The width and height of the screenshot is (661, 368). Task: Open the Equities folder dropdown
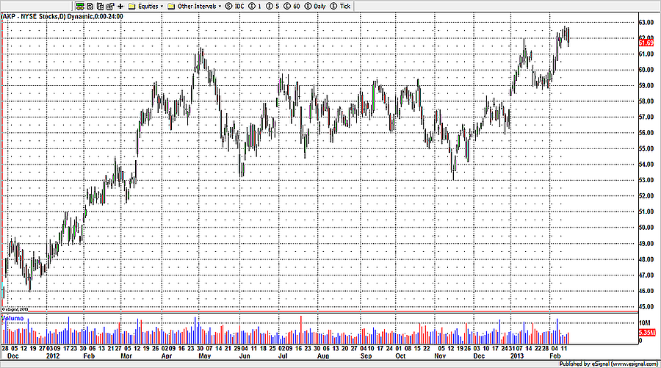(145, 6)
